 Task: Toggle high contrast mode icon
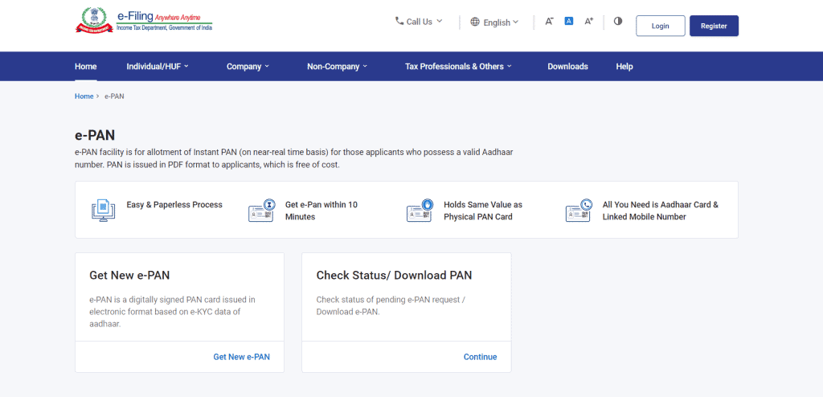(x=618, y=22)
